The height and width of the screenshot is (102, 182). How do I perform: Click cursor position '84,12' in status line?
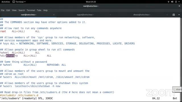tap(156, 98)
